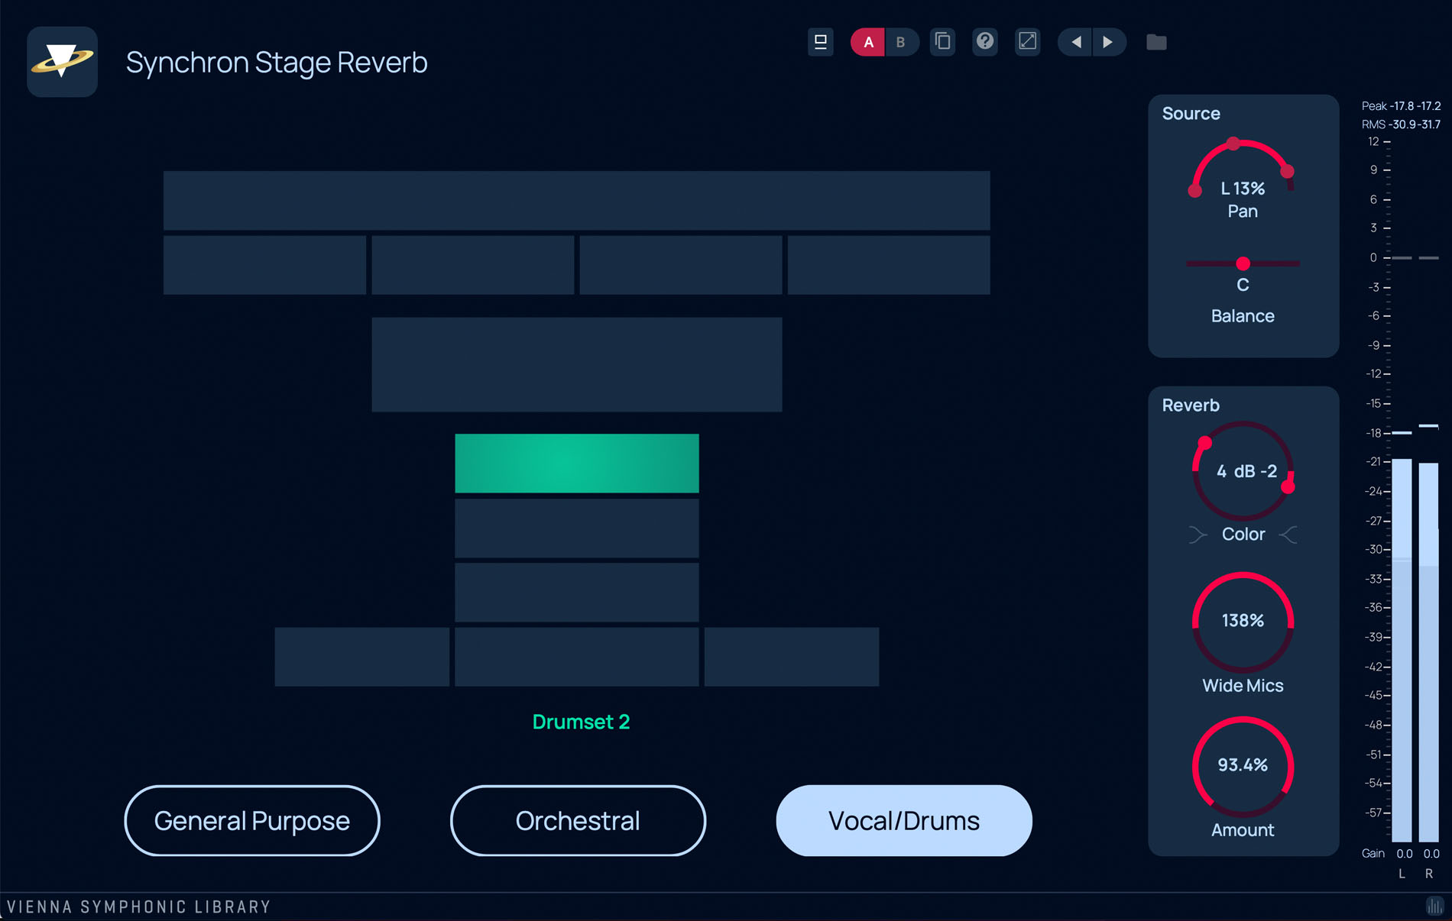Click the resize window icon
Viewport: 1452px width, 921px height.
click(x=1028, y=41)
